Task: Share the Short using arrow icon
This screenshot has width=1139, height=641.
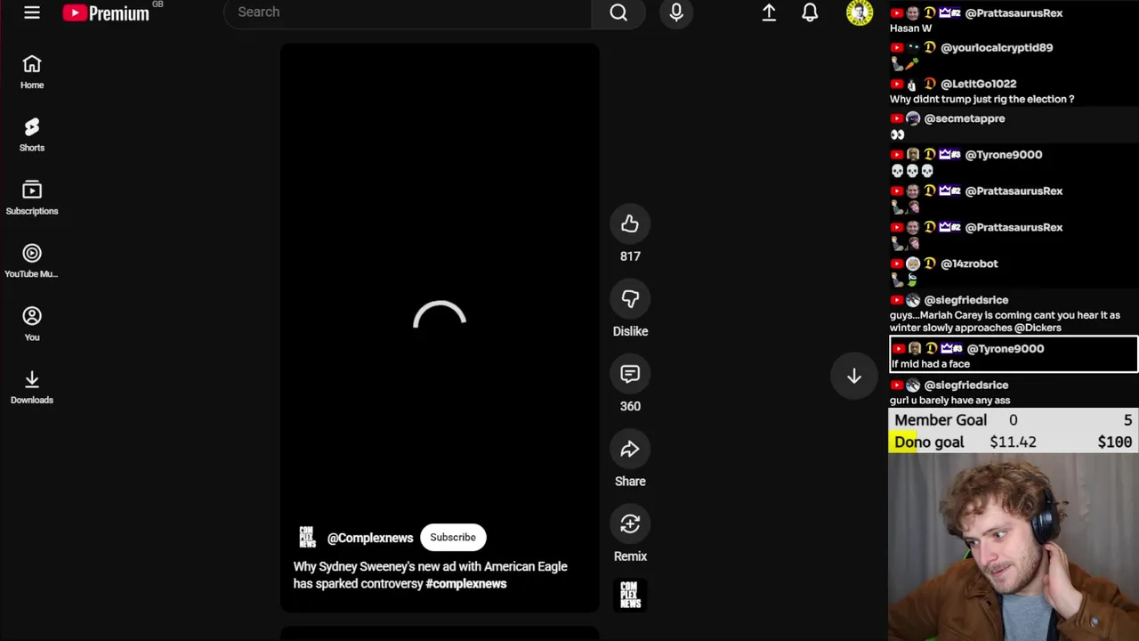Action: (x=630, y=450)
